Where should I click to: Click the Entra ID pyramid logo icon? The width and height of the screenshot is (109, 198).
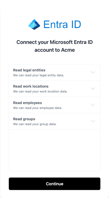click(x=34, y=25)
